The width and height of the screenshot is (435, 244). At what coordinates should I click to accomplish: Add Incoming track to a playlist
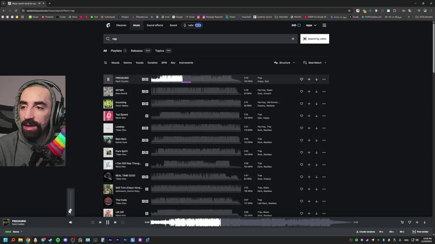click(x=309, y=104)
